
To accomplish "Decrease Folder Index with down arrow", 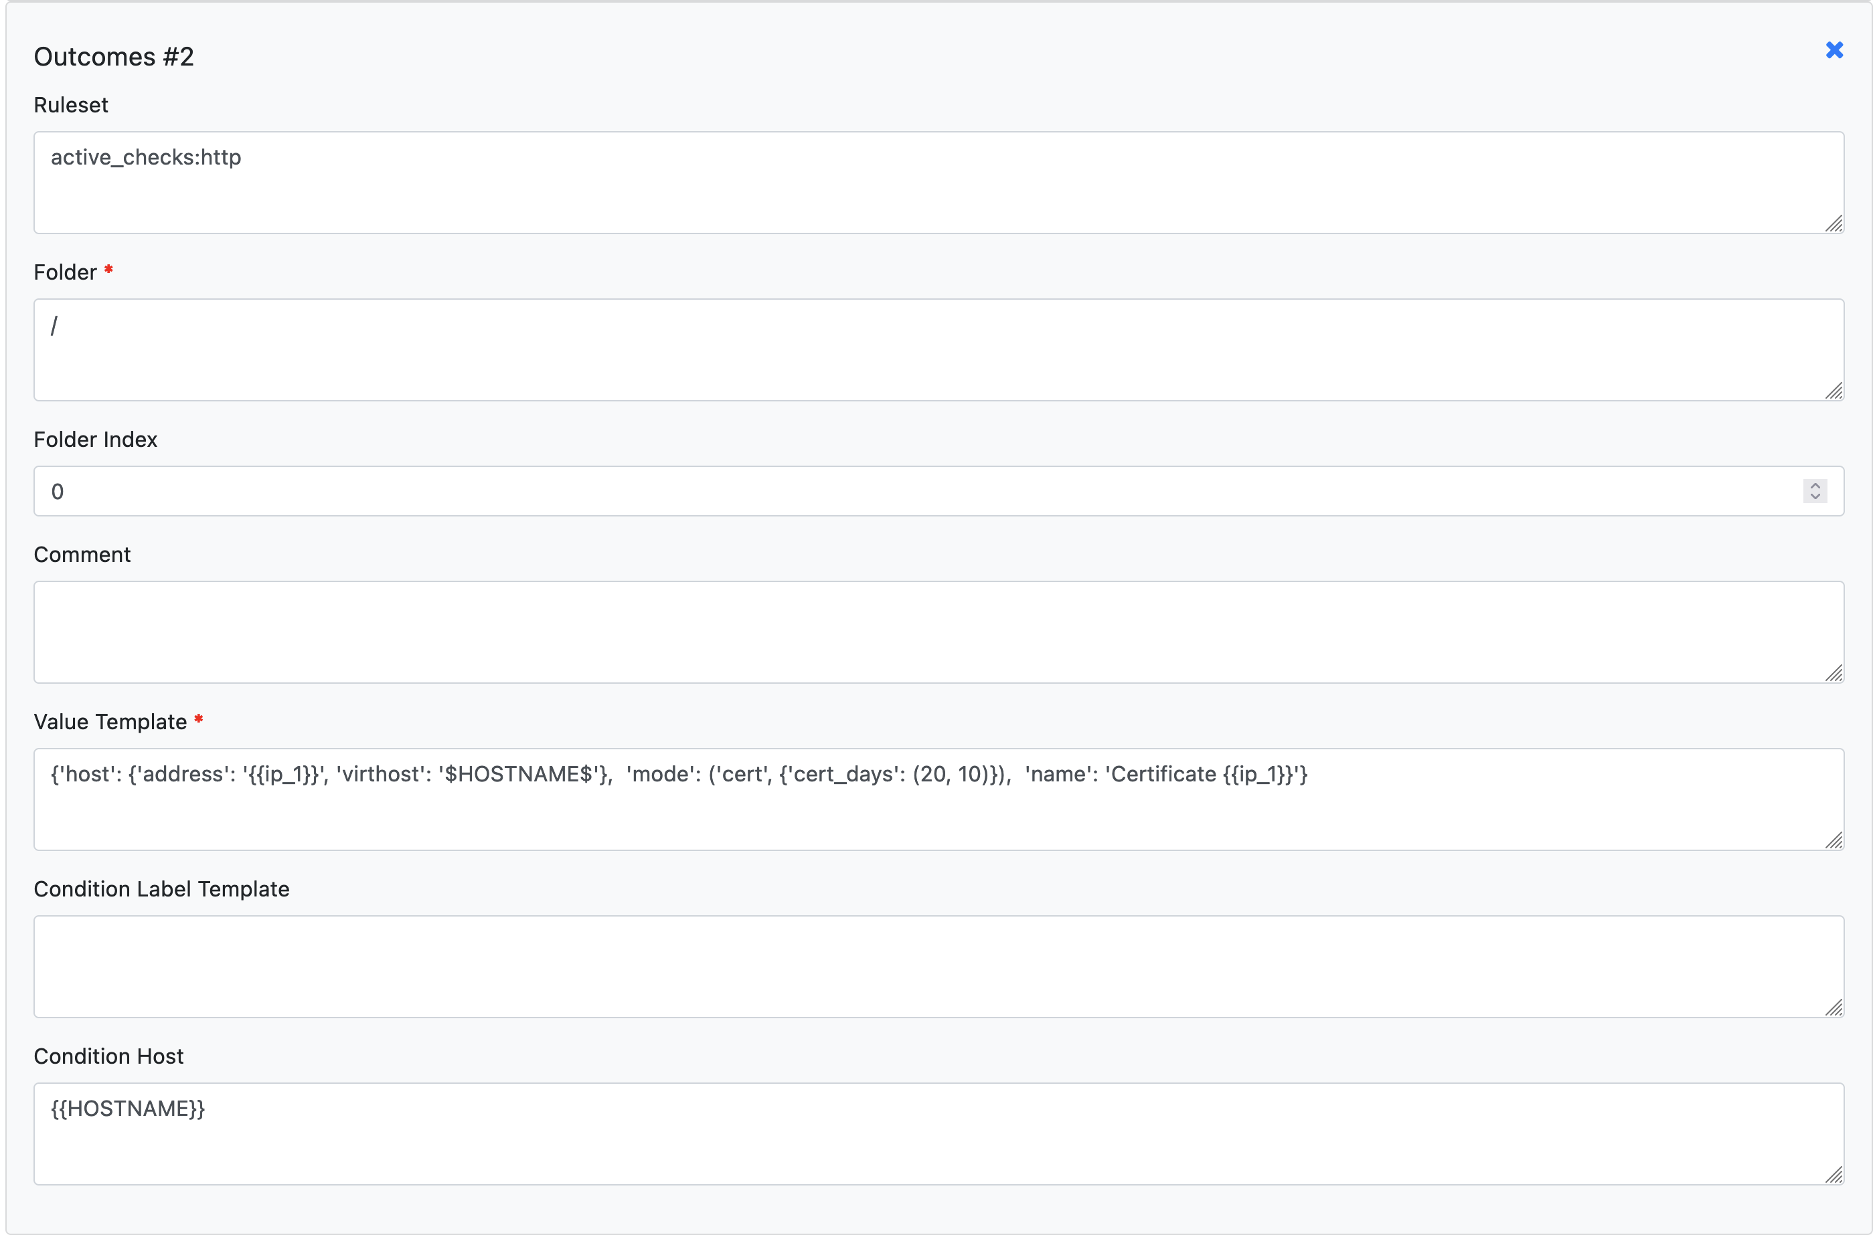I will coord(1815,497).
